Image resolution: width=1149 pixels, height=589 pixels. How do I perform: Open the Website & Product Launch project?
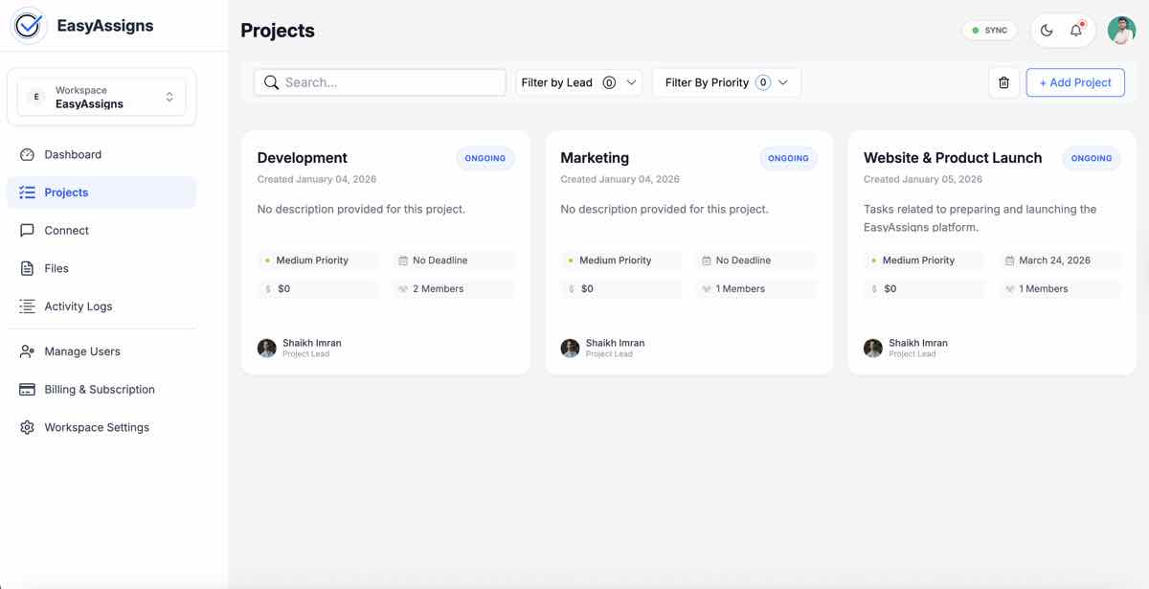pyautogui.click(x=952, y=157)
